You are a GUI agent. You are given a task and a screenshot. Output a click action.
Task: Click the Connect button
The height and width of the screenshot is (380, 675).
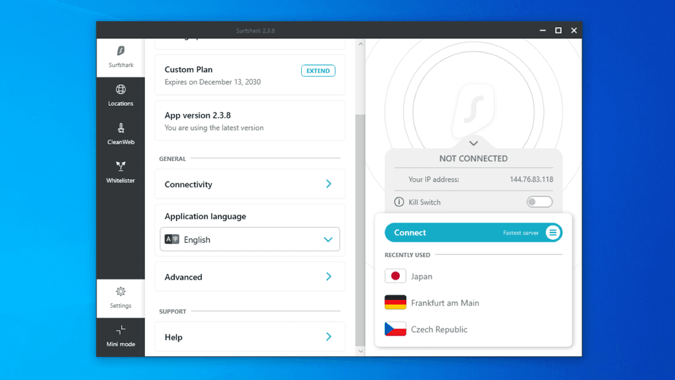coord(473,232)
